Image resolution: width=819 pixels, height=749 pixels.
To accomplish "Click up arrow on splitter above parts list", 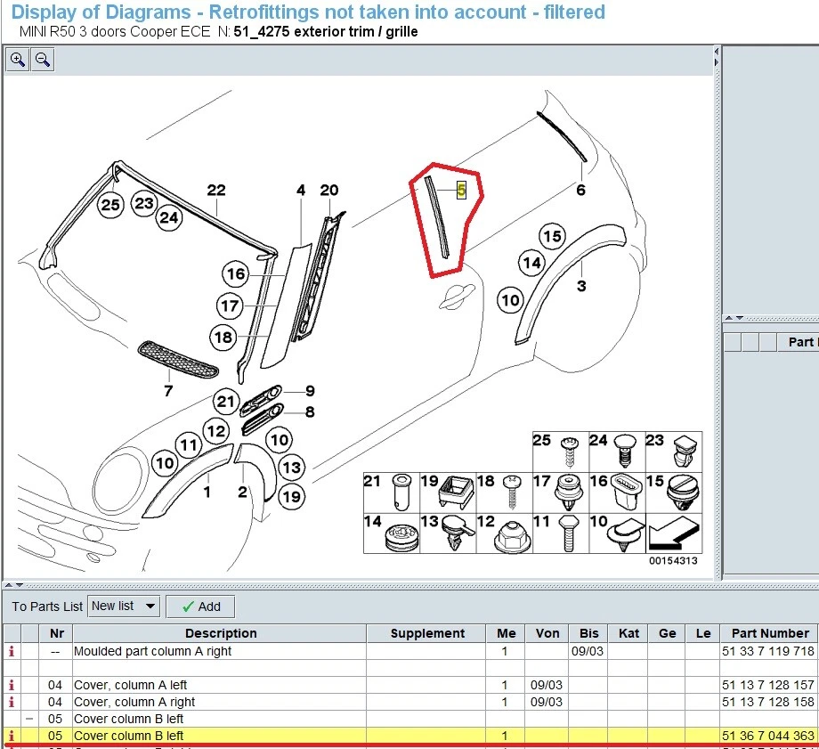I will tap(8, 585).
